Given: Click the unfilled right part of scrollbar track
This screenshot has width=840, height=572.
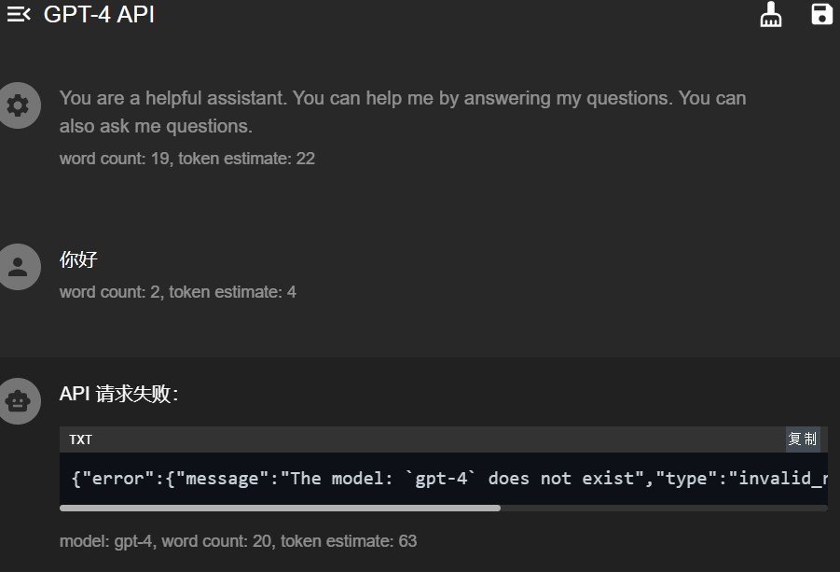Looking at the screenshot, I should pyautogui.click(x=665, y=509).
